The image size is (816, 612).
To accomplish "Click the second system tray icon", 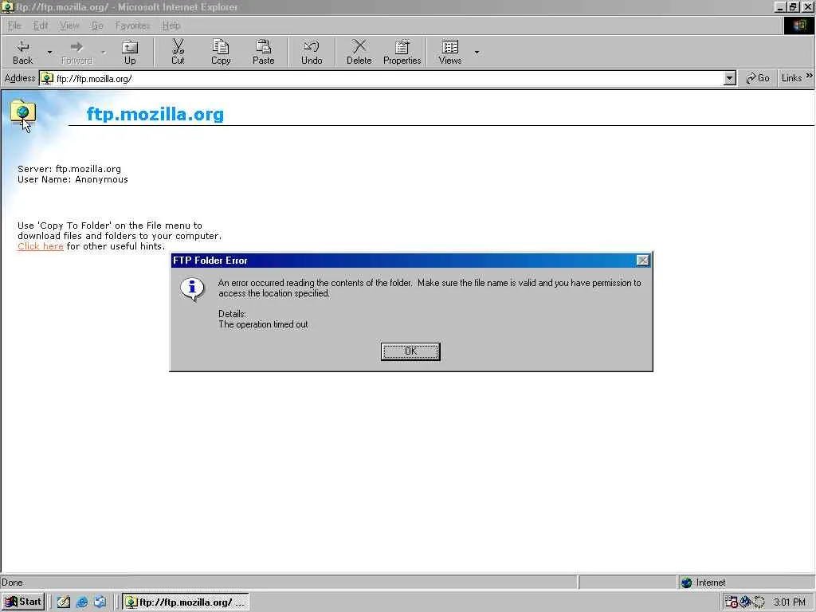I will tap(745, 602).
